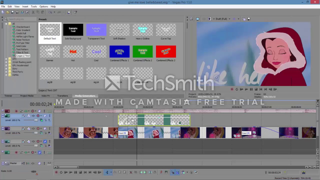Expand the 32-bit floating point folder
This screenshot has height=180, width=320.
[6, 62]
